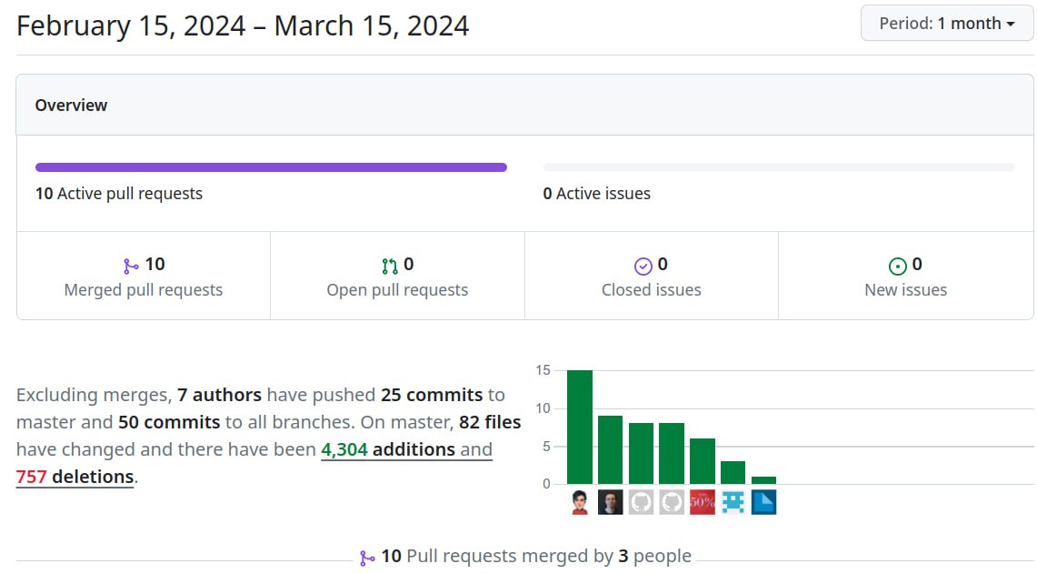This screenshot has height=574, width=1037.
Task: Click the dark photo avatar of the second contributor
Action: (x=611, y=502)
